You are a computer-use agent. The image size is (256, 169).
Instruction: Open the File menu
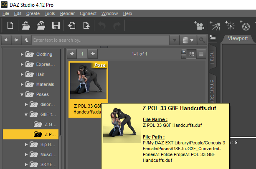pos(6,13)
